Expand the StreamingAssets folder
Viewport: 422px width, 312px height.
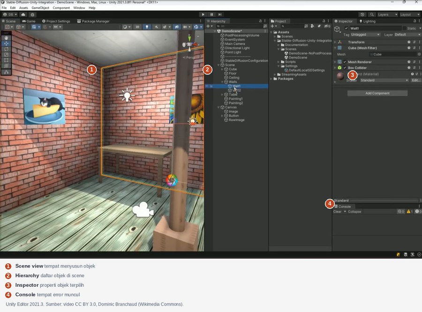(275, 74)
